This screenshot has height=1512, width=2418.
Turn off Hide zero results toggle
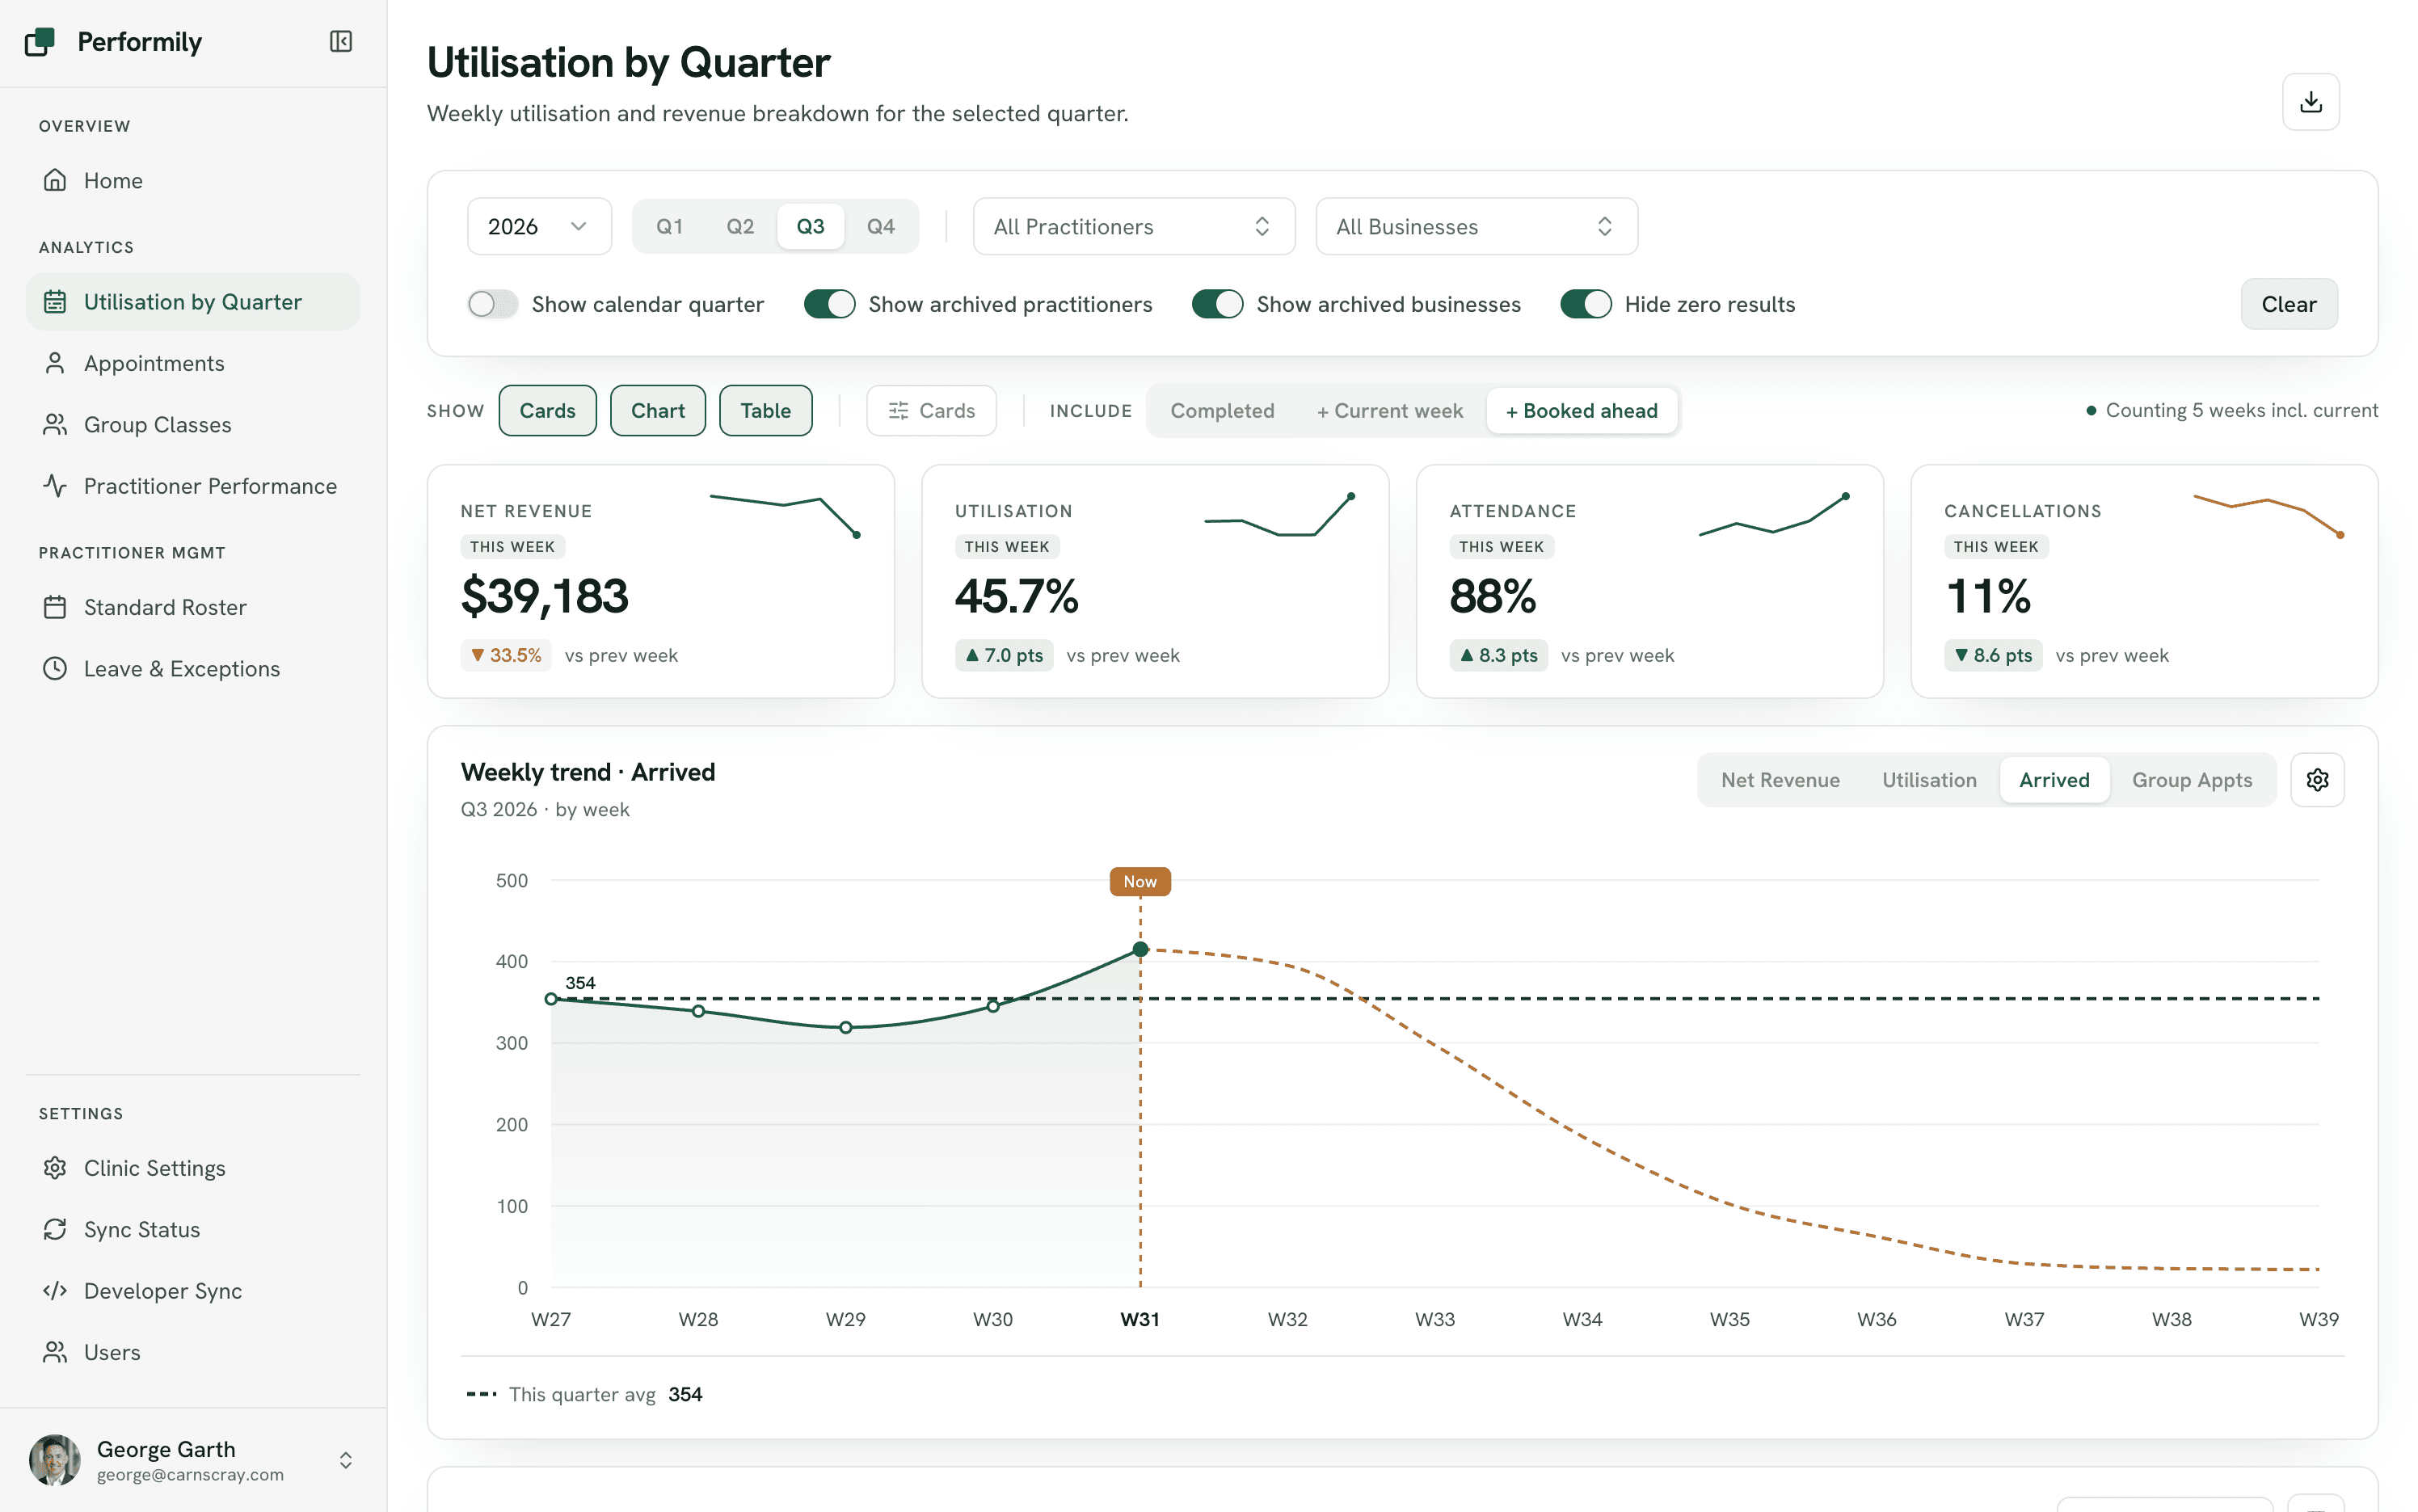pyautogui.click(x=1586, y=304)
